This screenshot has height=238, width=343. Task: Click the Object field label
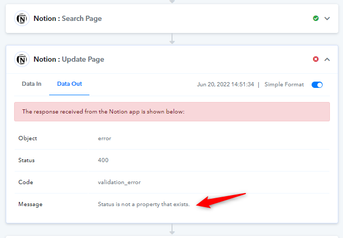pos(28,139)
